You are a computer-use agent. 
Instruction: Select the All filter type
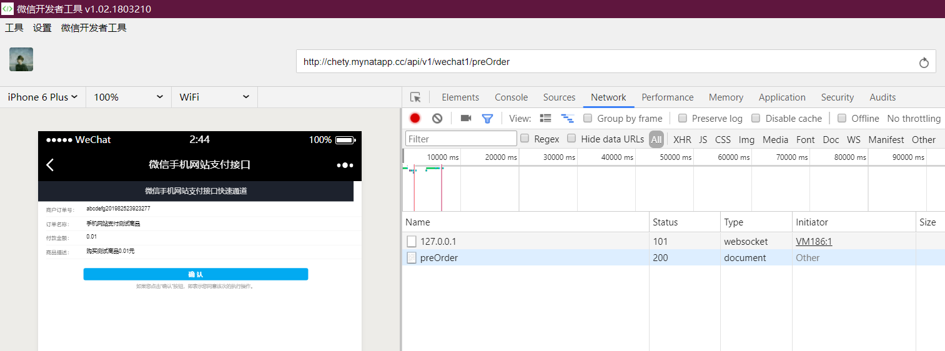656,139
